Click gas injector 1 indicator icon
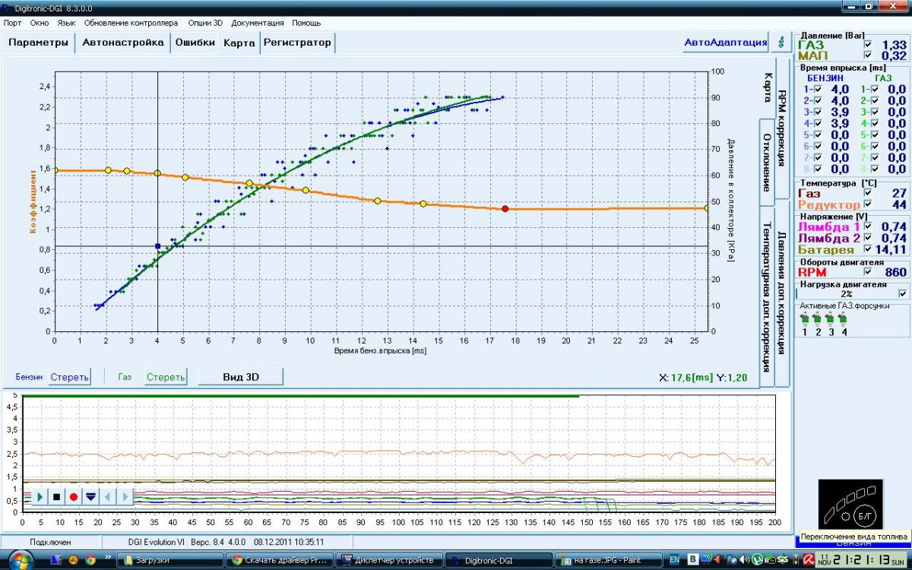Image resolution: width=912 pixels, height=570 pixels. coord(804,319)
